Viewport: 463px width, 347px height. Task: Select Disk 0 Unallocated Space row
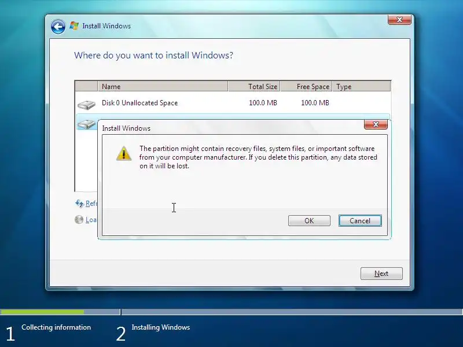click(233, 103)
